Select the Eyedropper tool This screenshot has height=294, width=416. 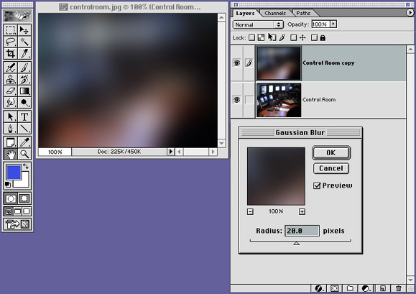(24, 142)
